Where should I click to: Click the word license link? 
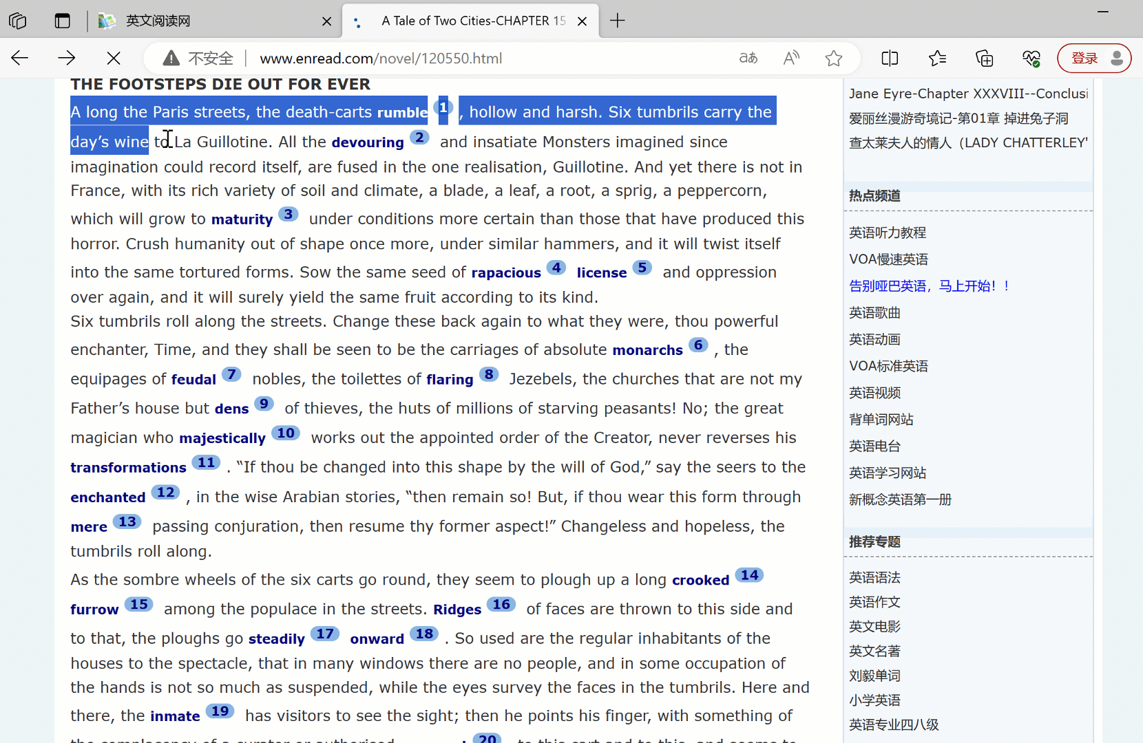(602, 273)
